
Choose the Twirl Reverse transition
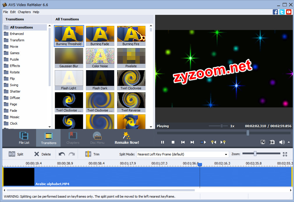coord(131,102)
